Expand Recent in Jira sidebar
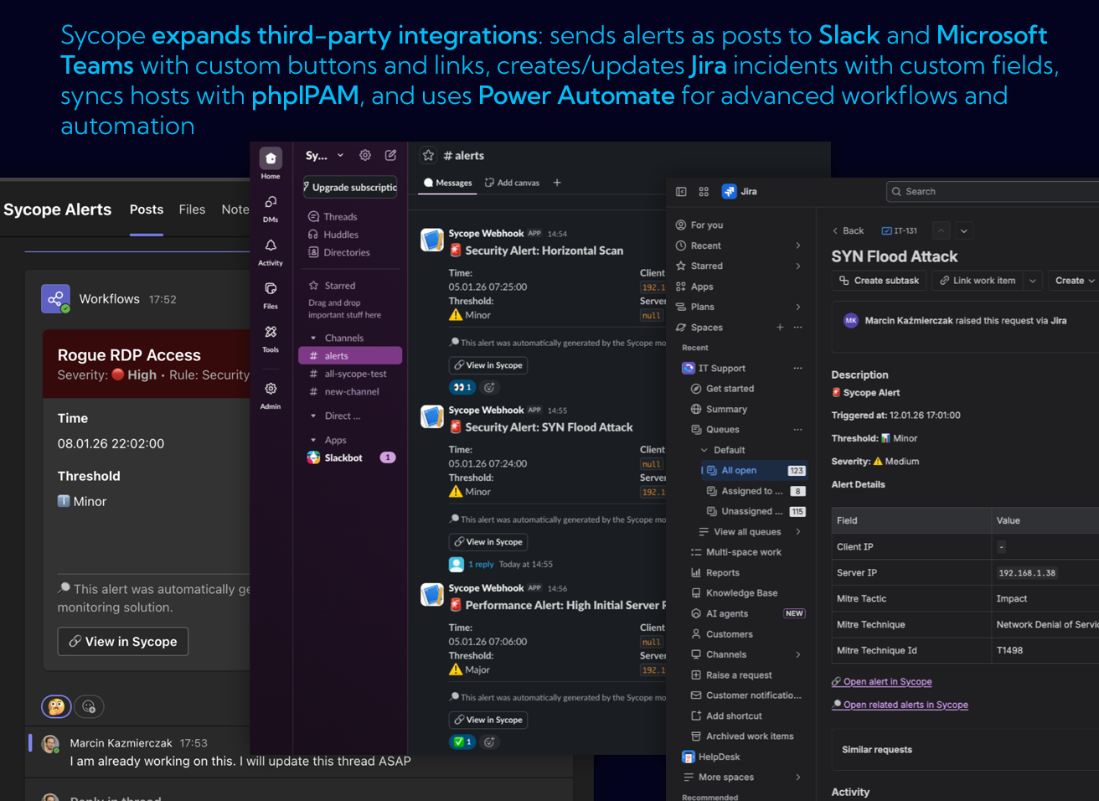Screen dimensions: 1099x801 point(797,245)
